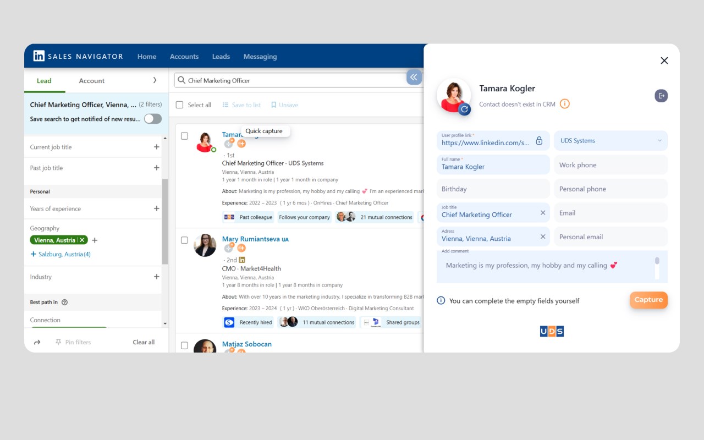Image resolution: width=704 pixels, height=440 pixels.
Task: Click the Pin filters pin icon
Action: point(58,342)
